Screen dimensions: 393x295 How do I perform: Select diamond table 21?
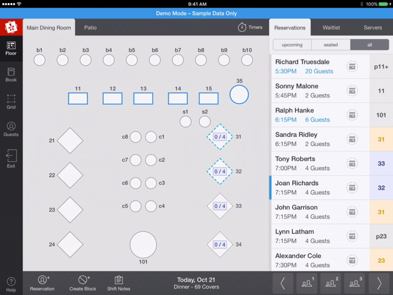coord(70,141)
